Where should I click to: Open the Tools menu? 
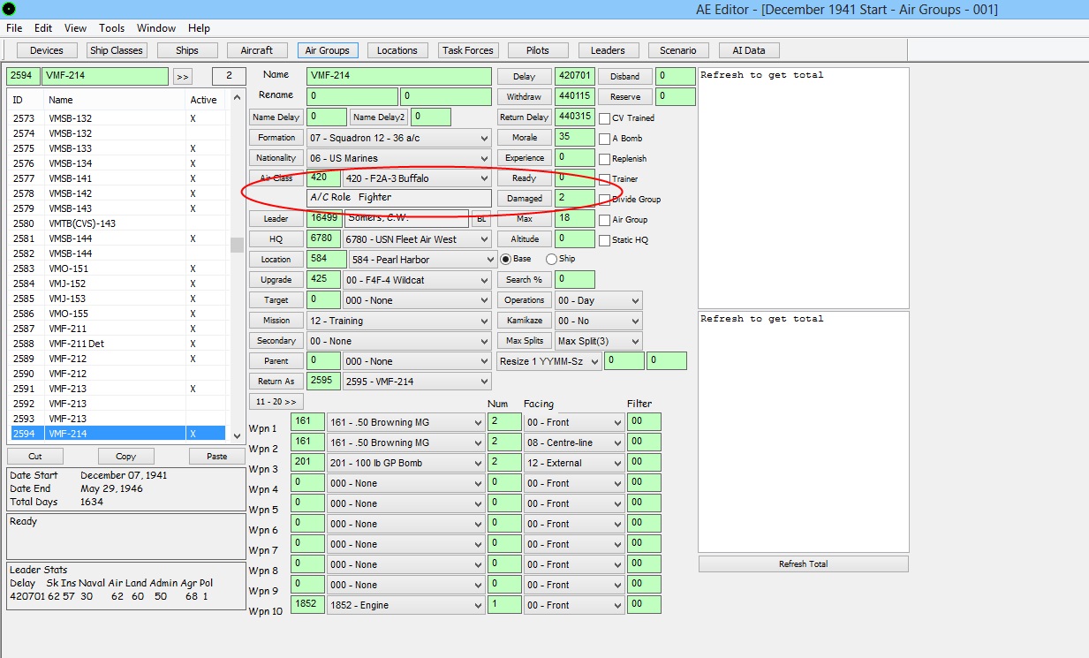[112, 28]
